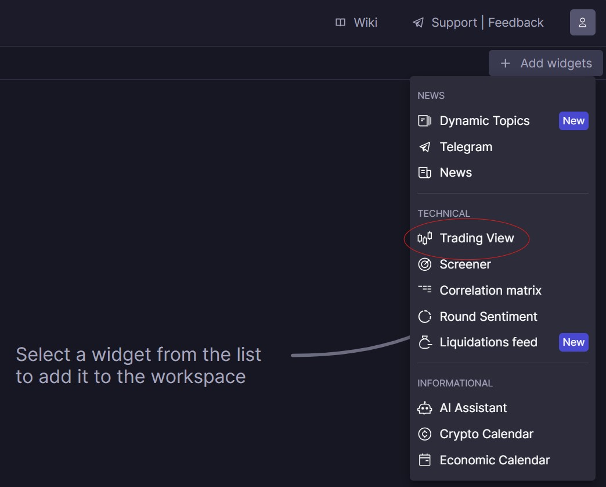Select the Round Sentiment widget

pos(488,317)
